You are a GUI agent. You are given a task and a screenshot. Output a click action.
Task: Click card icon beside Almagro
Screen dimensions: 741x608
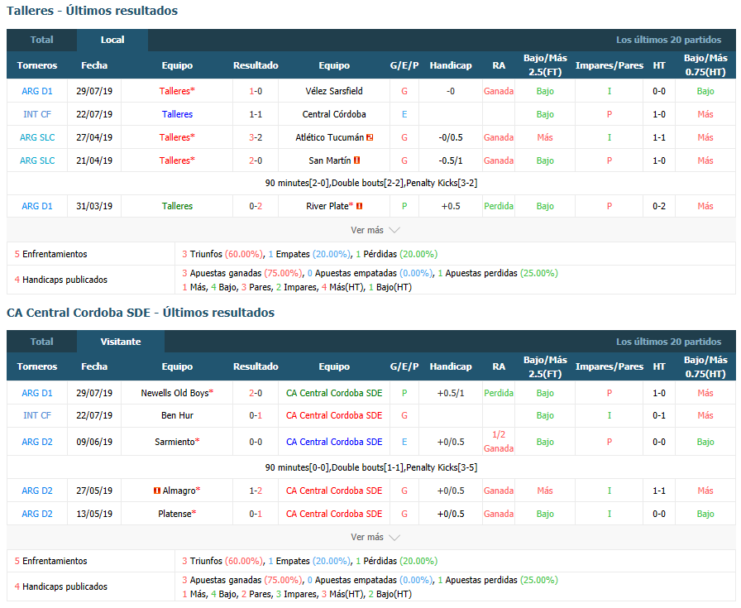(157, 491)
